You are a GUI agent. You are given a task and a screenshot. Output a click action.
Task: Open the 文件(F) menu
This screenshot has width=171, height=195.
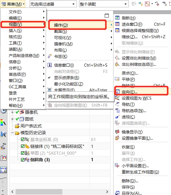[x=24, y=12]
